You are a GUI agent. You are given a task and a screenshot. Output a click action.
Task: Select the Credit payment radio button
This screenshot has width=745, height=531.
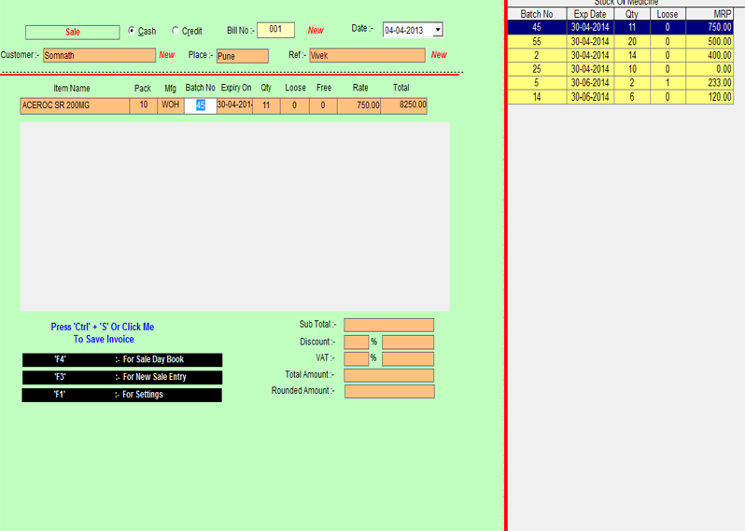(x=176, y=31)
